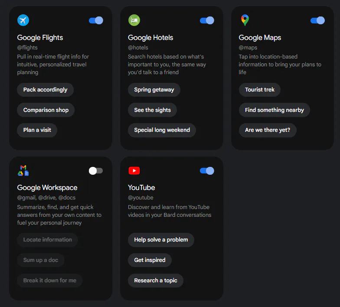Click the Google Workspace apps icon
Image resolution: width=340 pixels, height=307 pixels.
[23, 170]
